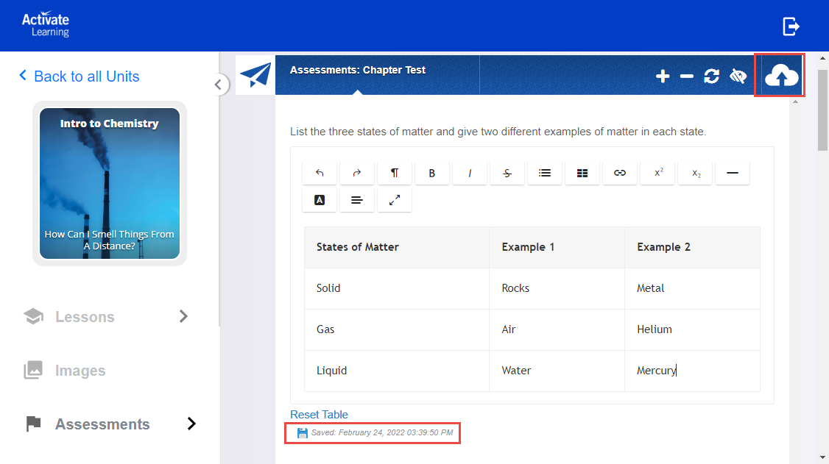Click the Activate Learning logo

point(46,24)
